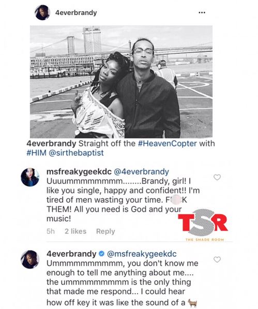Open the msfreakygeekdc username in the comment
Viewport: 258px width, 309px height.
[79, 172]
